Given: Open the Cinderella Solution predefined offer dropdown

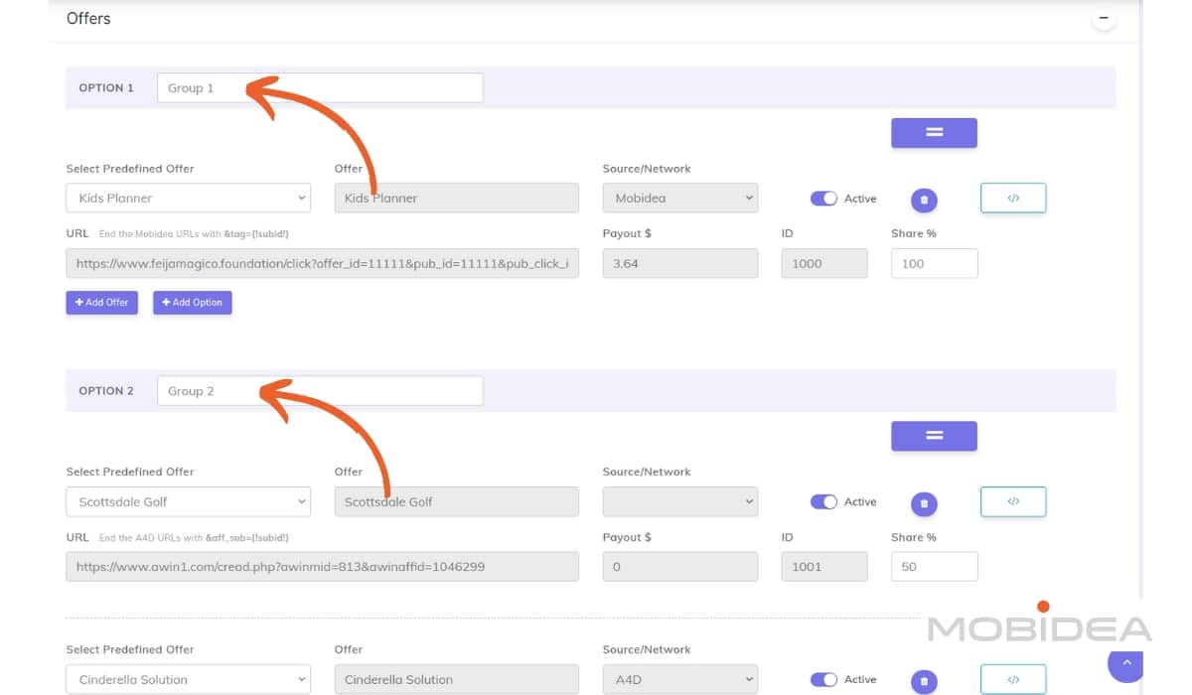Looking at the screenshot, I should [189, 679].
